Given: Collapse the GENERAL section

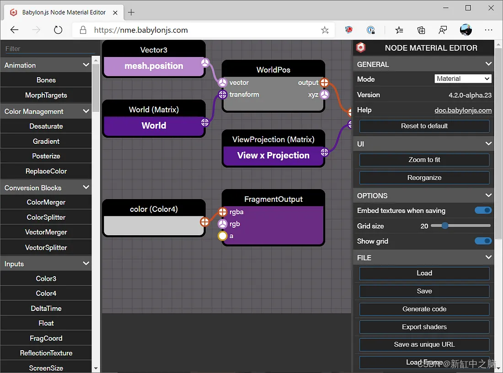Looking at the screenshot, I should (488, 64).
